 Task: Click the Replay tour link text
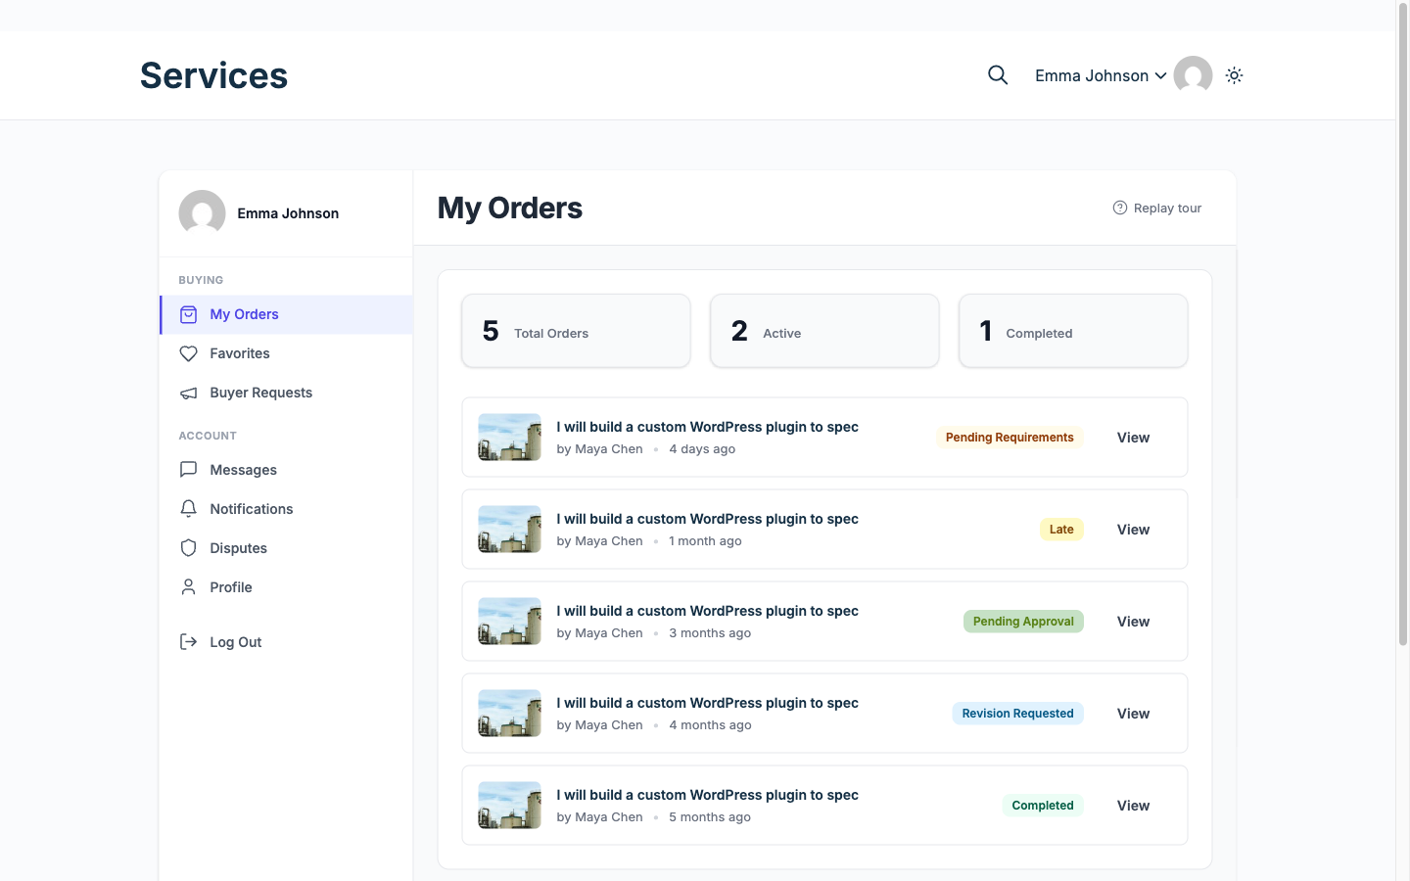(1167, 209)
